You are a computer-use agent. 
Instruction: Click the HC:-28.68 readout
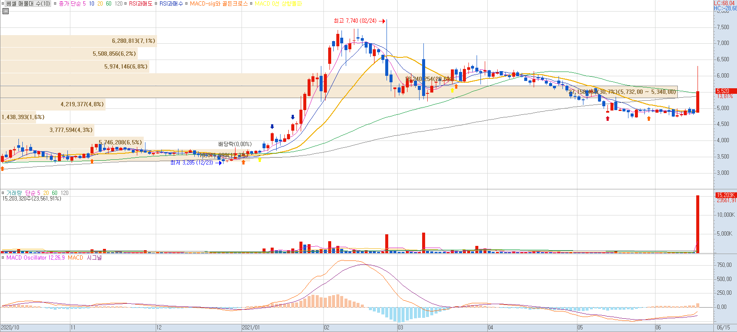click(x=725, y=8)
